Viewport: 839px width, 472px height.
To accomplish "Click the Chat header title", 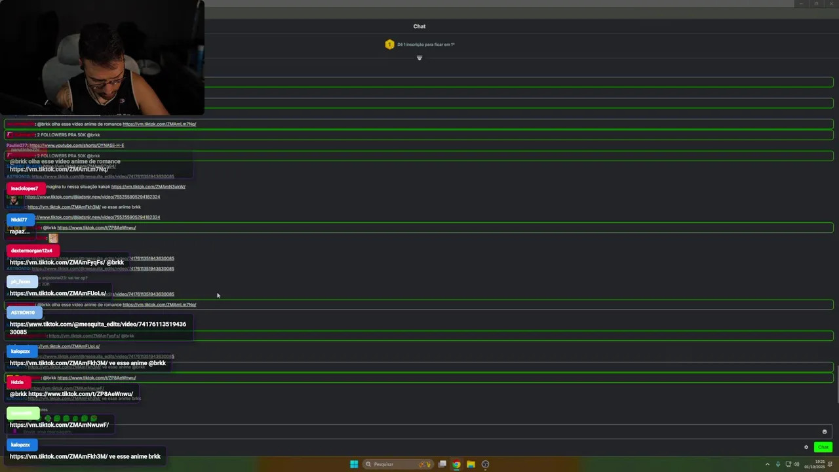I will (x=419, y=26).
